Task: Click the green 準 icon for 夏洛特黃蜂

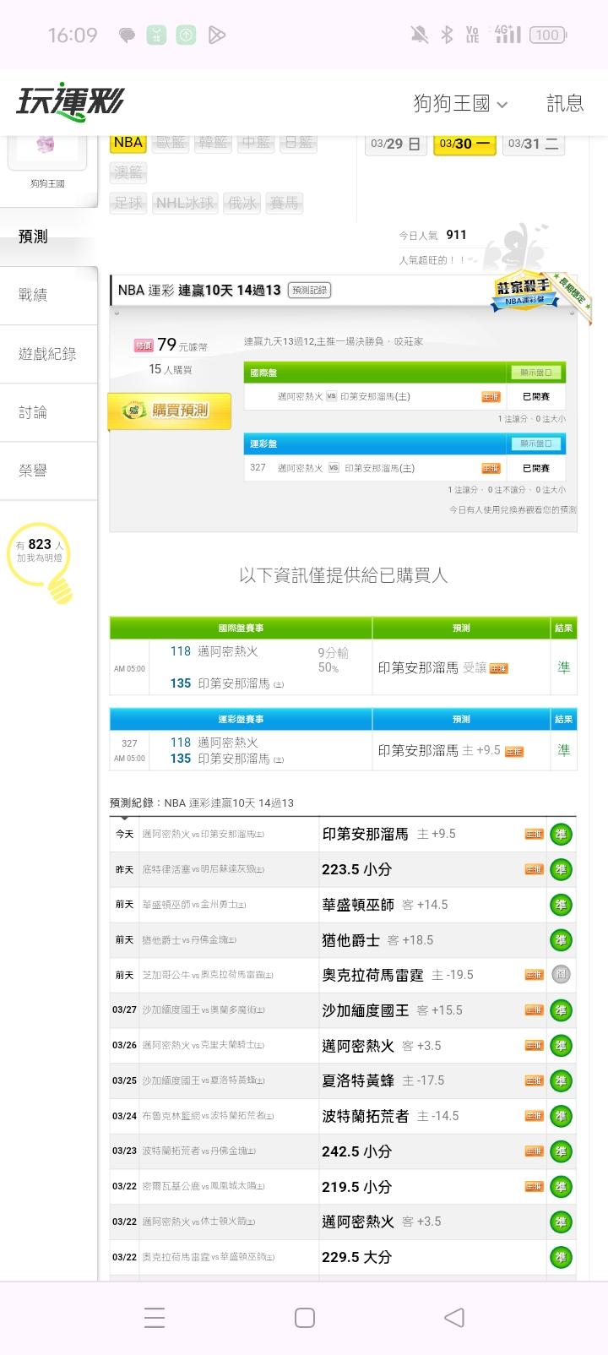Action: pos(561,1080)
